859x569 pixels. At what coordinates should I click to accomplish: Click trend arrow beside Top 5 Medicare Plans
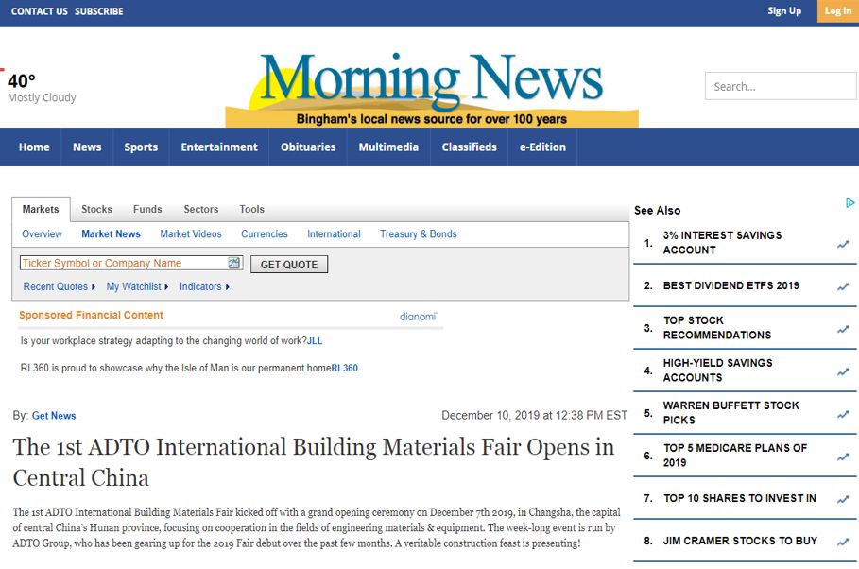click(843, 457)
